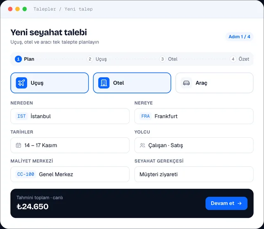Go to step 1 Plan

point(25,59)
